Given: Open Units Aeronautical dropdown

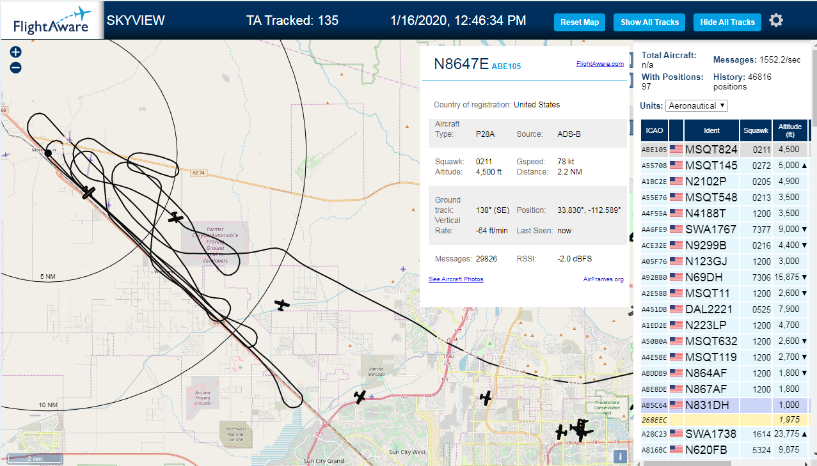Looking at the screenshot, I should pyautogui.click(x=696, y=105).
